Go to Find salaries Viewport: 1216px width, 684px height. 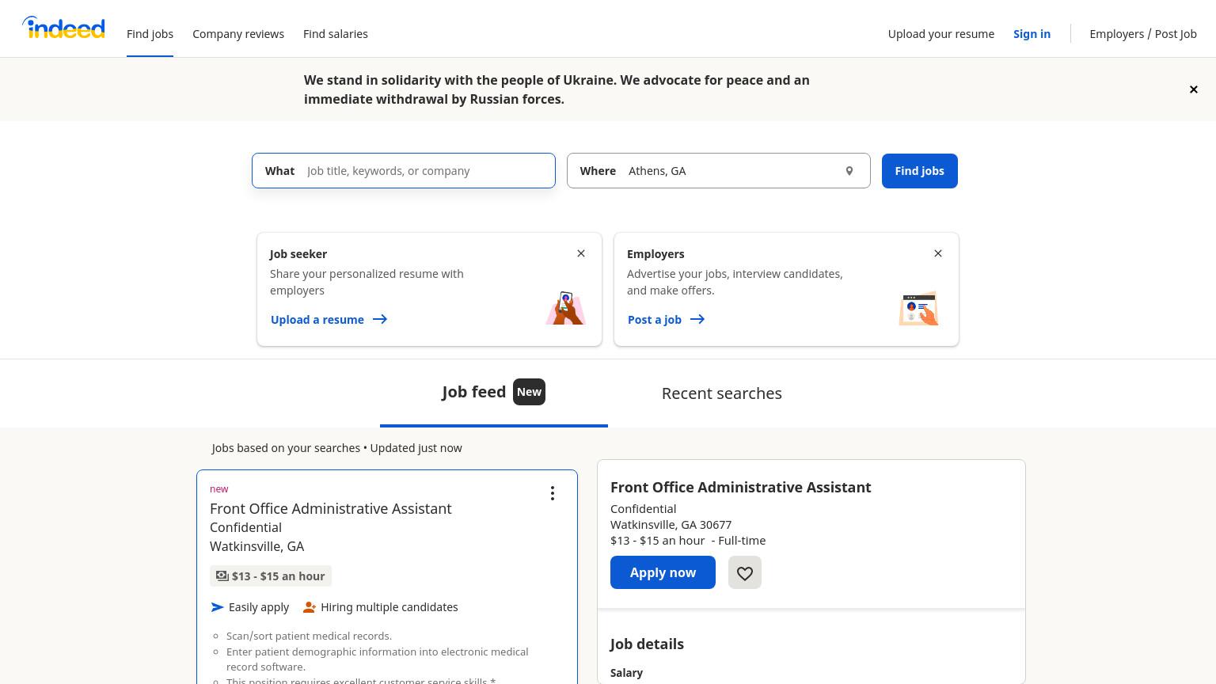coord(336,34)
